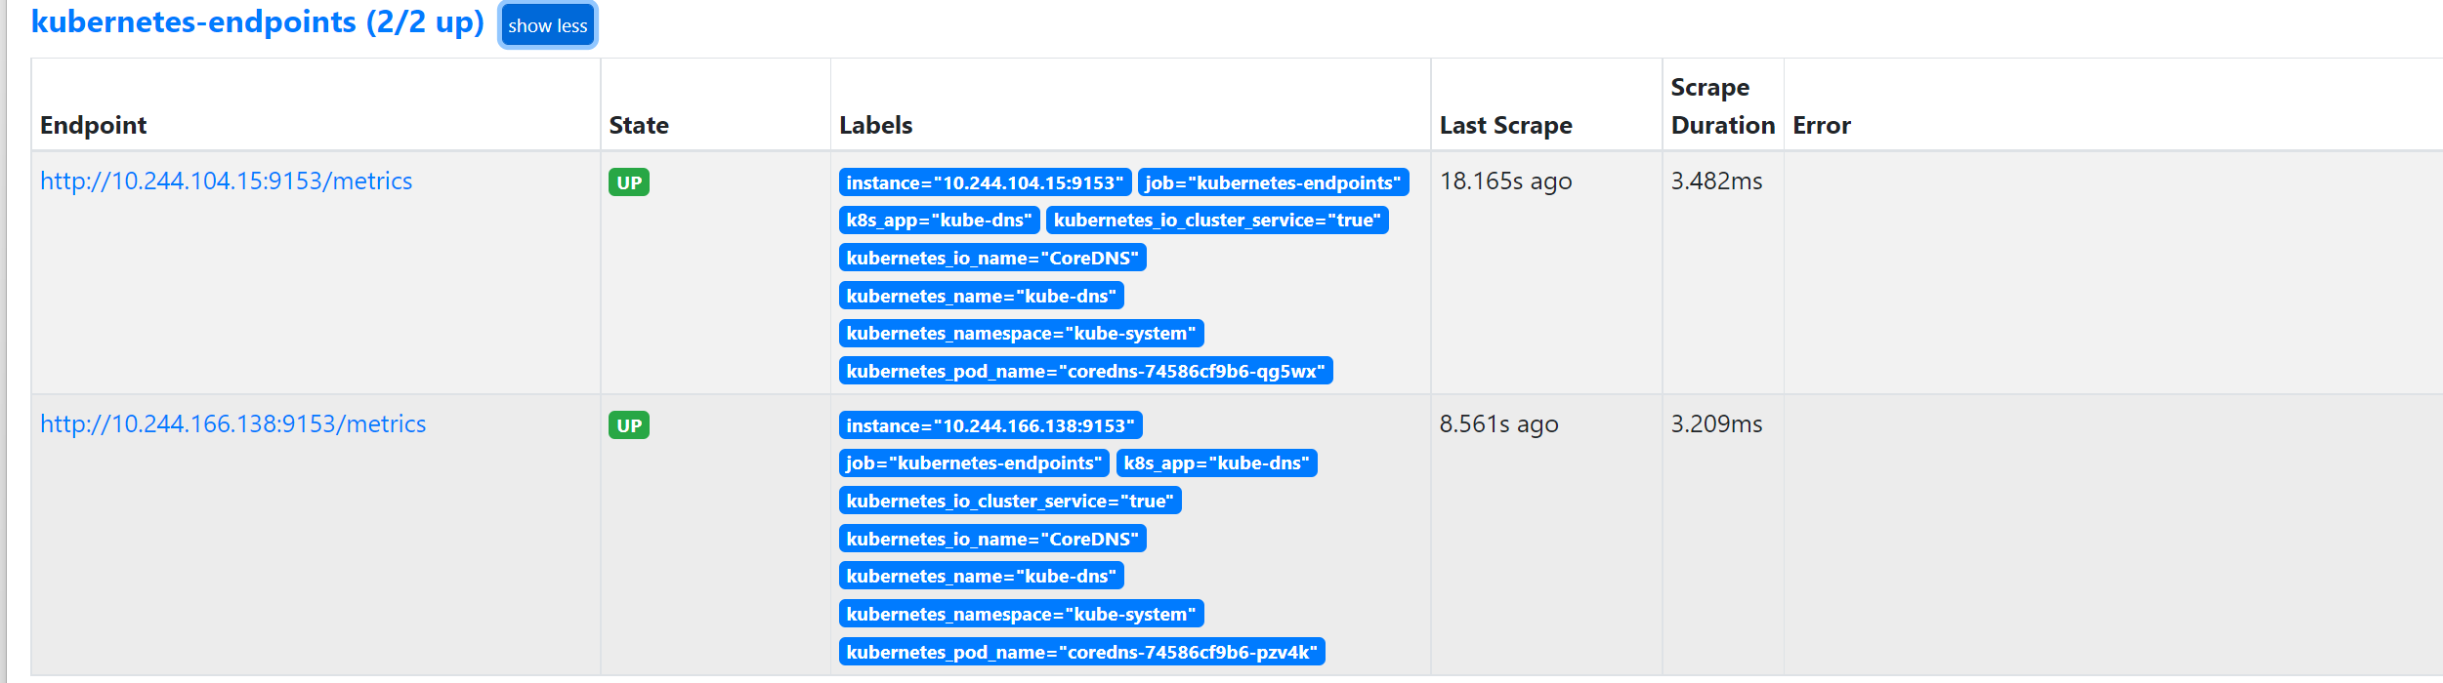Open the kubernetes-endpoints (2/2 up) heading link
The width and height of the screenshot is (2443, 683).
click(x=258, y=21)
